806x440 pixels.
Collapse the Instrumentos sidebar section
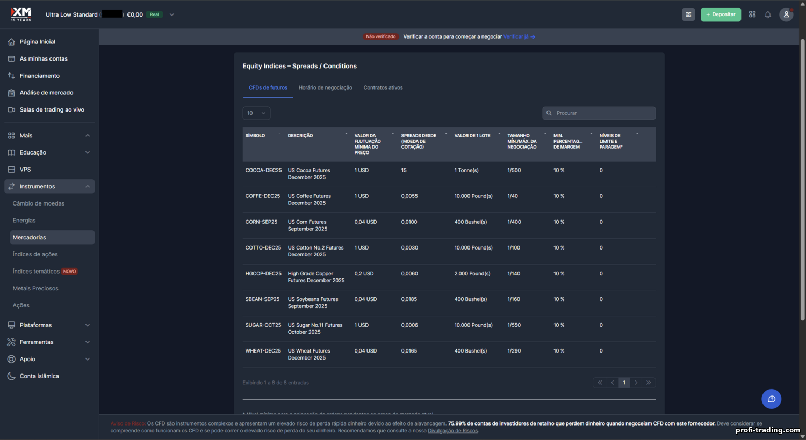point(88,186)
